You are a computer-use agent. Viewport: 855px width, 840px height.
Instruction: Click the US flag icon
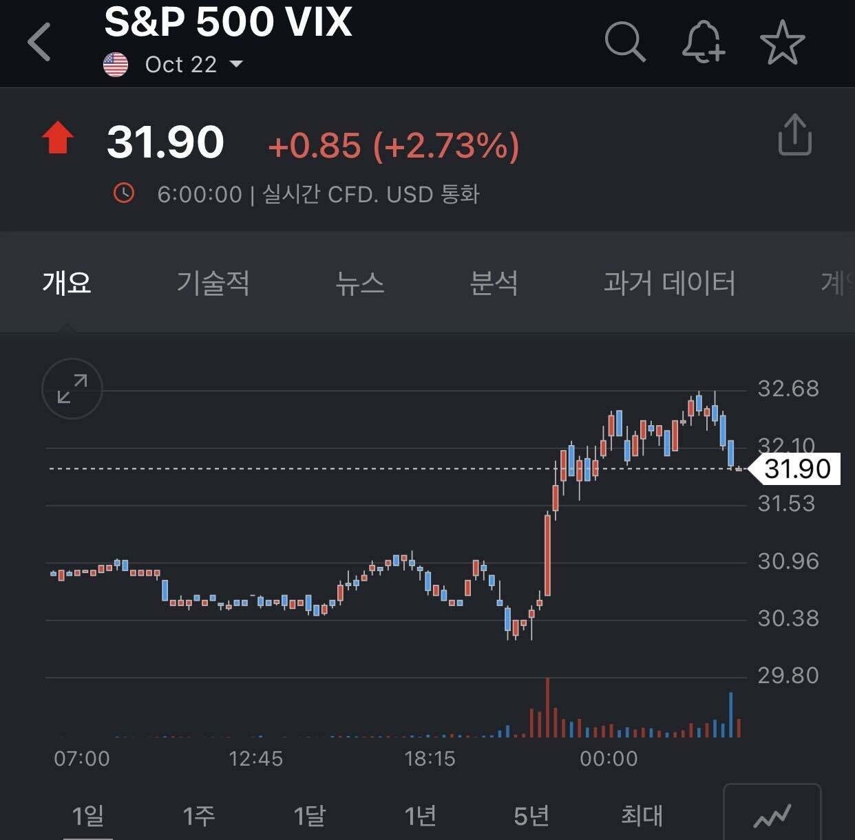[116, 64]
